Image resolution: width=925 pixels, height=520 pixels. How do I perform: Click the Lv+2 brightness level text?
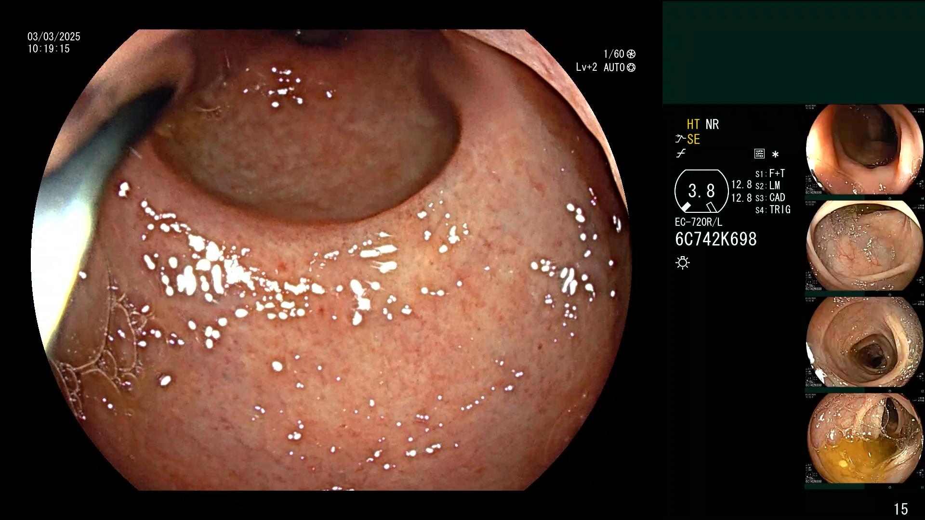[586, 67]
